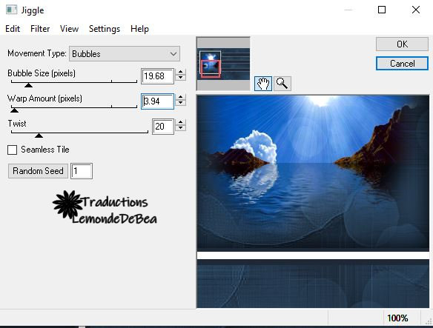The width and height of the screenshot is (433, 328).
Task: Click the Cancel button
Action: coord(402,64)
